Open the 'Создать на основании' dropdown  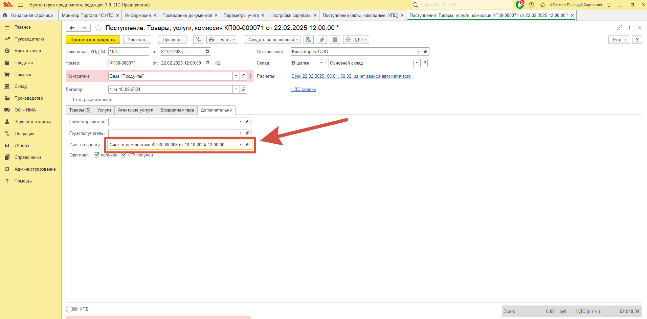pyautogui.click(x=273, y=40)
